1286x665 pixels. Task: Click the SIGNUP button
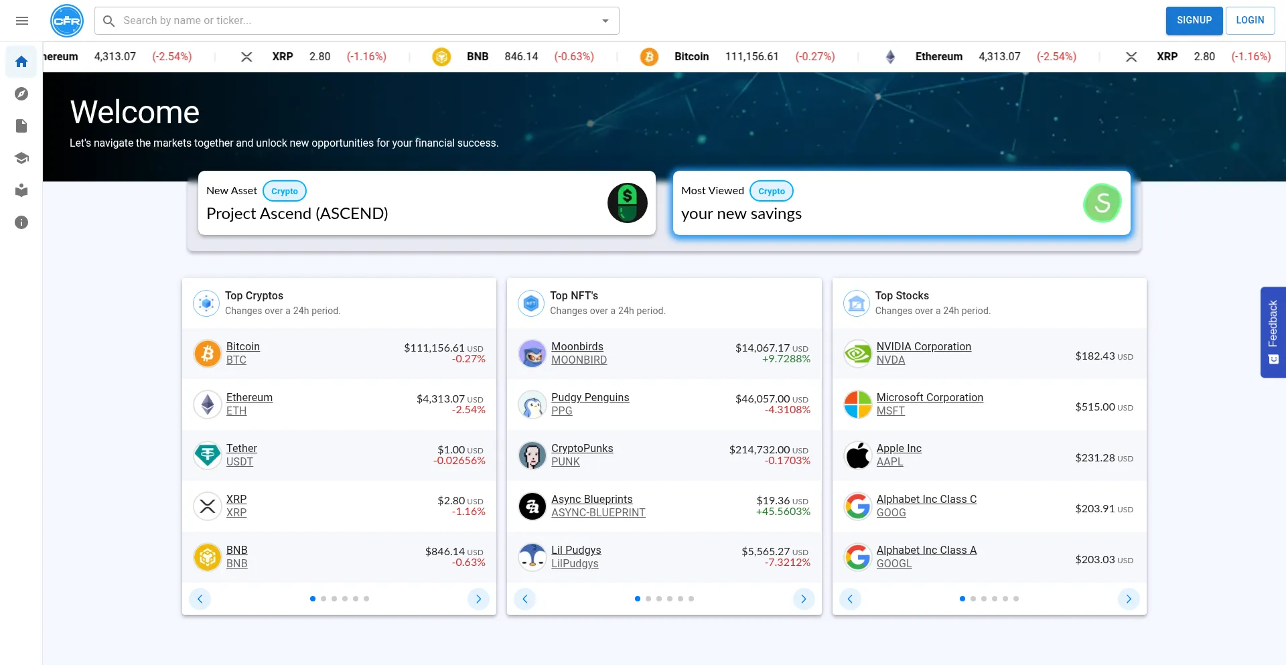(x=1194, y=21)
